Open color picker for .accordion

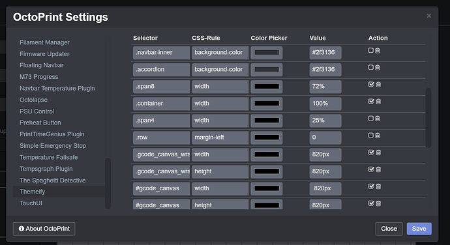point(267,70)
